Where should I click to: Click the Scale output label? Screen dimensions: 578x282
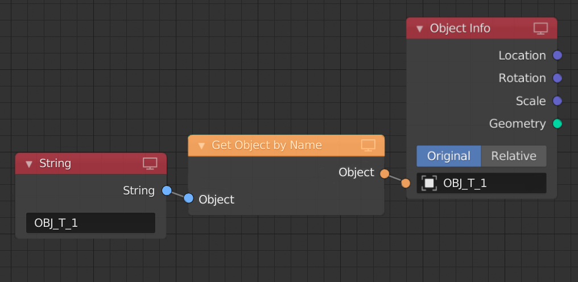(531, 101)
